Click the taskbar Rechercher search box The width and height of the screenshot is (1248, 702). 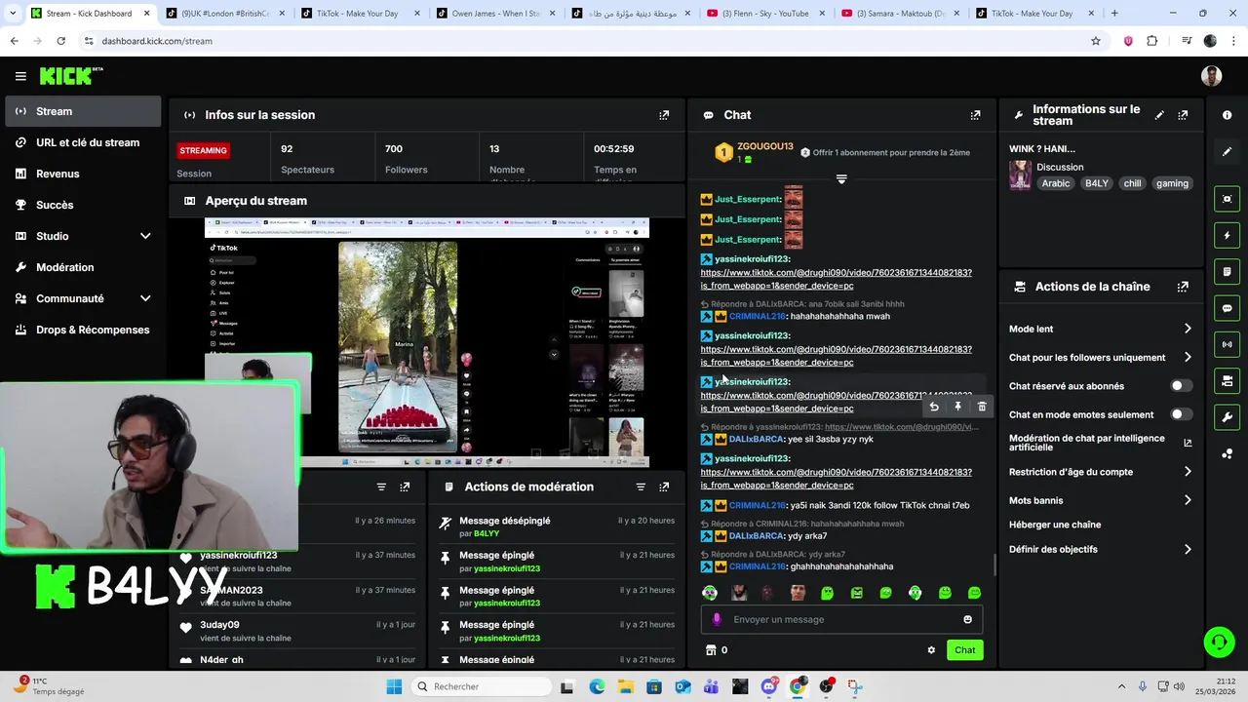click(x=483, y=686)
